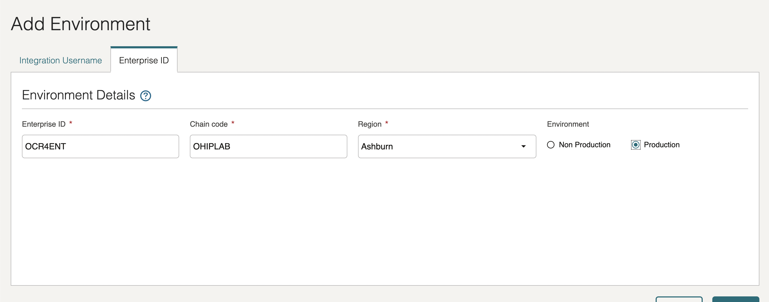The height and width of the screenshot is (302, 769).
Task: Switch to the Integration Username tab
Action: [x=60, y=60]
